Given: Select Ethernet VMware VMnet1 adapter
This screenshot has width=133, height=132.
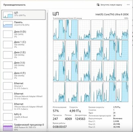Looking at the screenshot, I should [x=23, y=96].
